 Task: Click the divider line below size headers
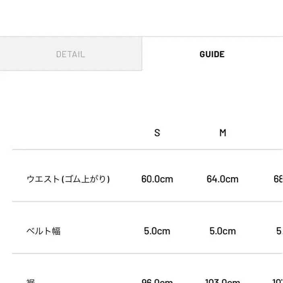coord(147,149)
